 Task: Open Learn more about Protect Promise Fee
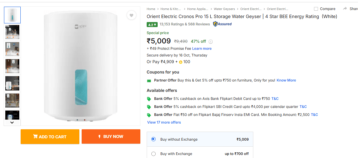(x=202, y=48)
